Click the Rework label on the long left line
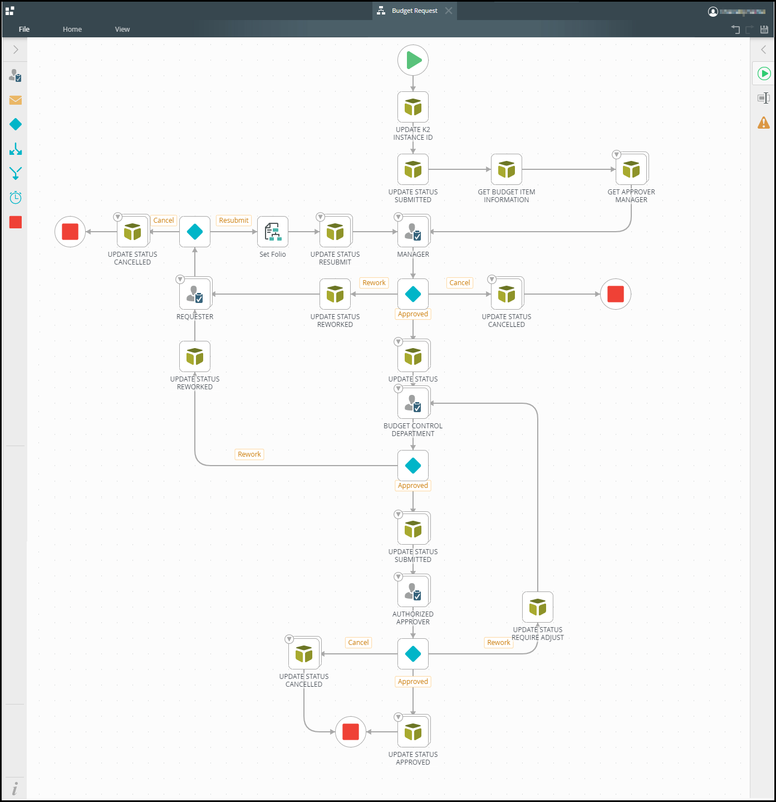776x802 pixels. coord(249,454)
